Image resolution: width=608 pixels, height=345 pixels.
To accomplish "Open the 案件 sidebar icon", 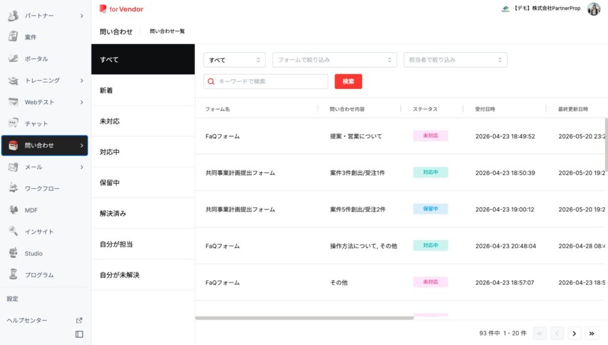I will click(x=13, y=37).
